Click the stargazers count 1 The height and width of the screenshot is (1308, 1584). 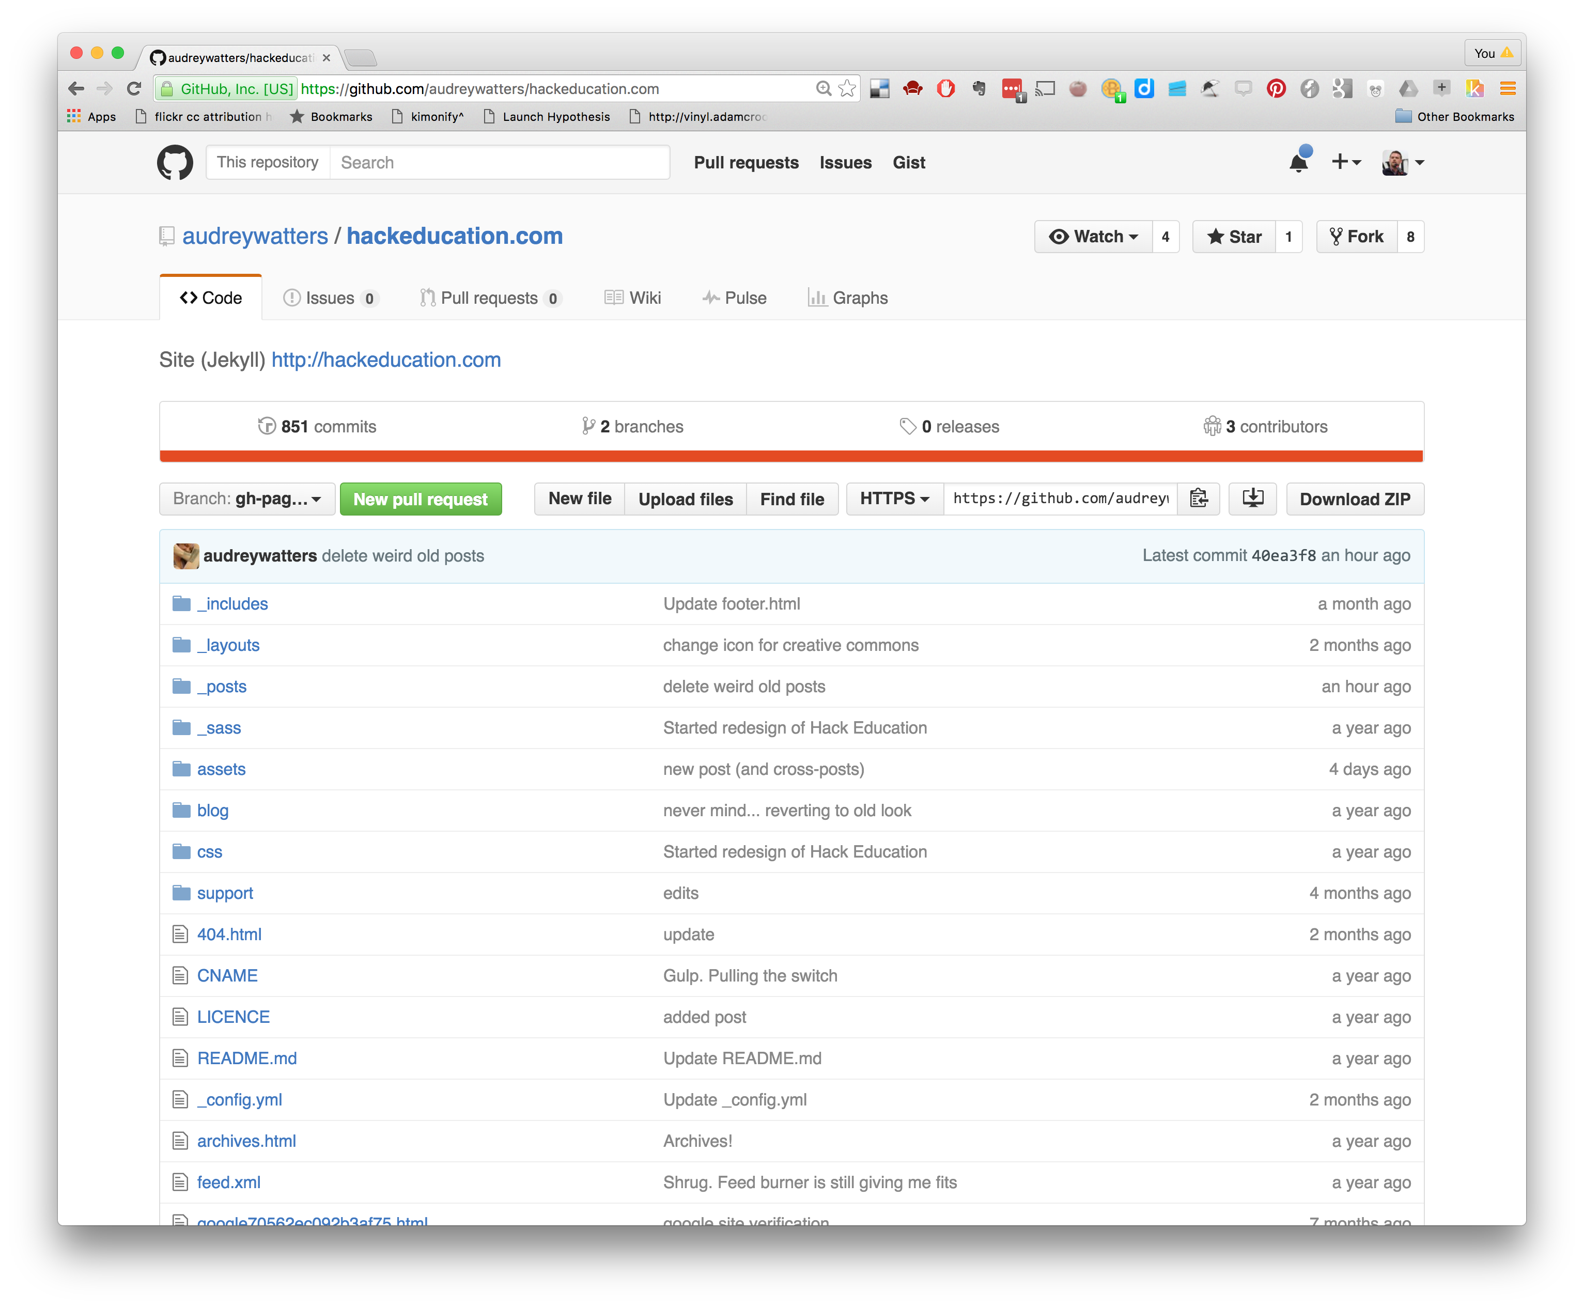(x=1288, y=237)
